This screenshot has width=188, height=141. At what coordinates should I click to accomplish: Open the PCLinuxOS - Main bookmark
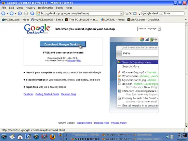pyautogui.click(x=15, y=20)
